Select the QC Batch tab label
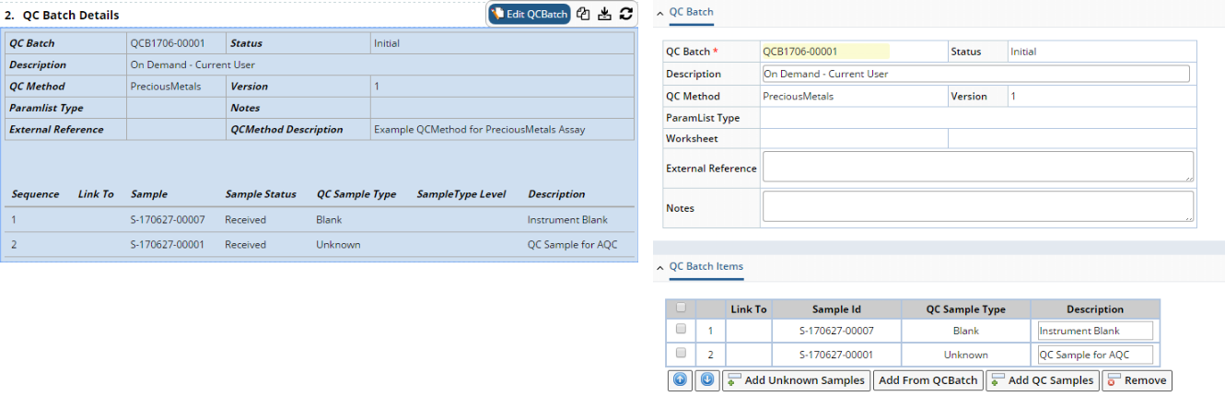The width and height of the screenshot is (1225, 396). click(691, 11)
